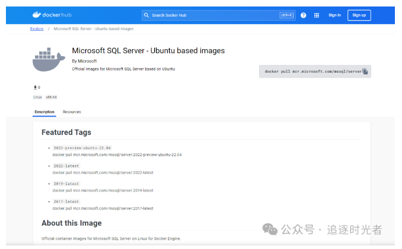Click the 2022-preview-ubuntu-22.04 tag label
Image resolution: width=402 pixels, height=249 pixels.
(x=82, y=148)
